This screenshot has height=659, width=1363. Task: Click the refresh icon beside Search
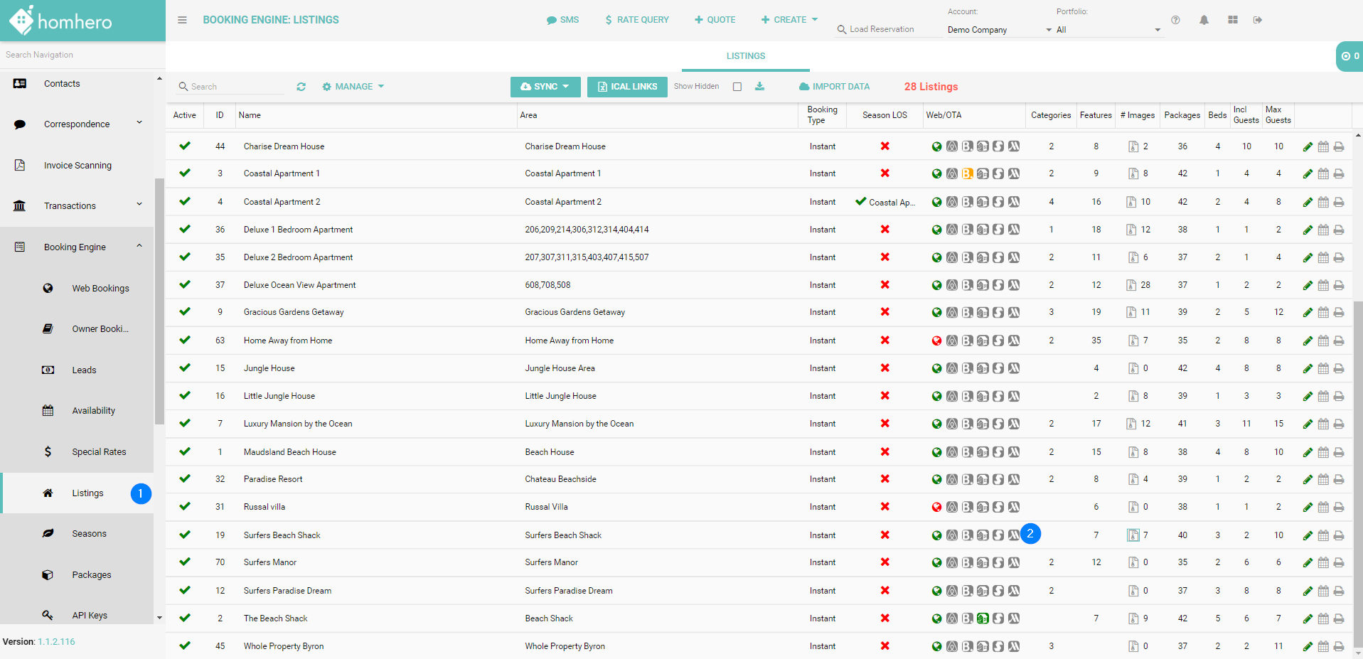pyautogui.click(x=301, y=87)
